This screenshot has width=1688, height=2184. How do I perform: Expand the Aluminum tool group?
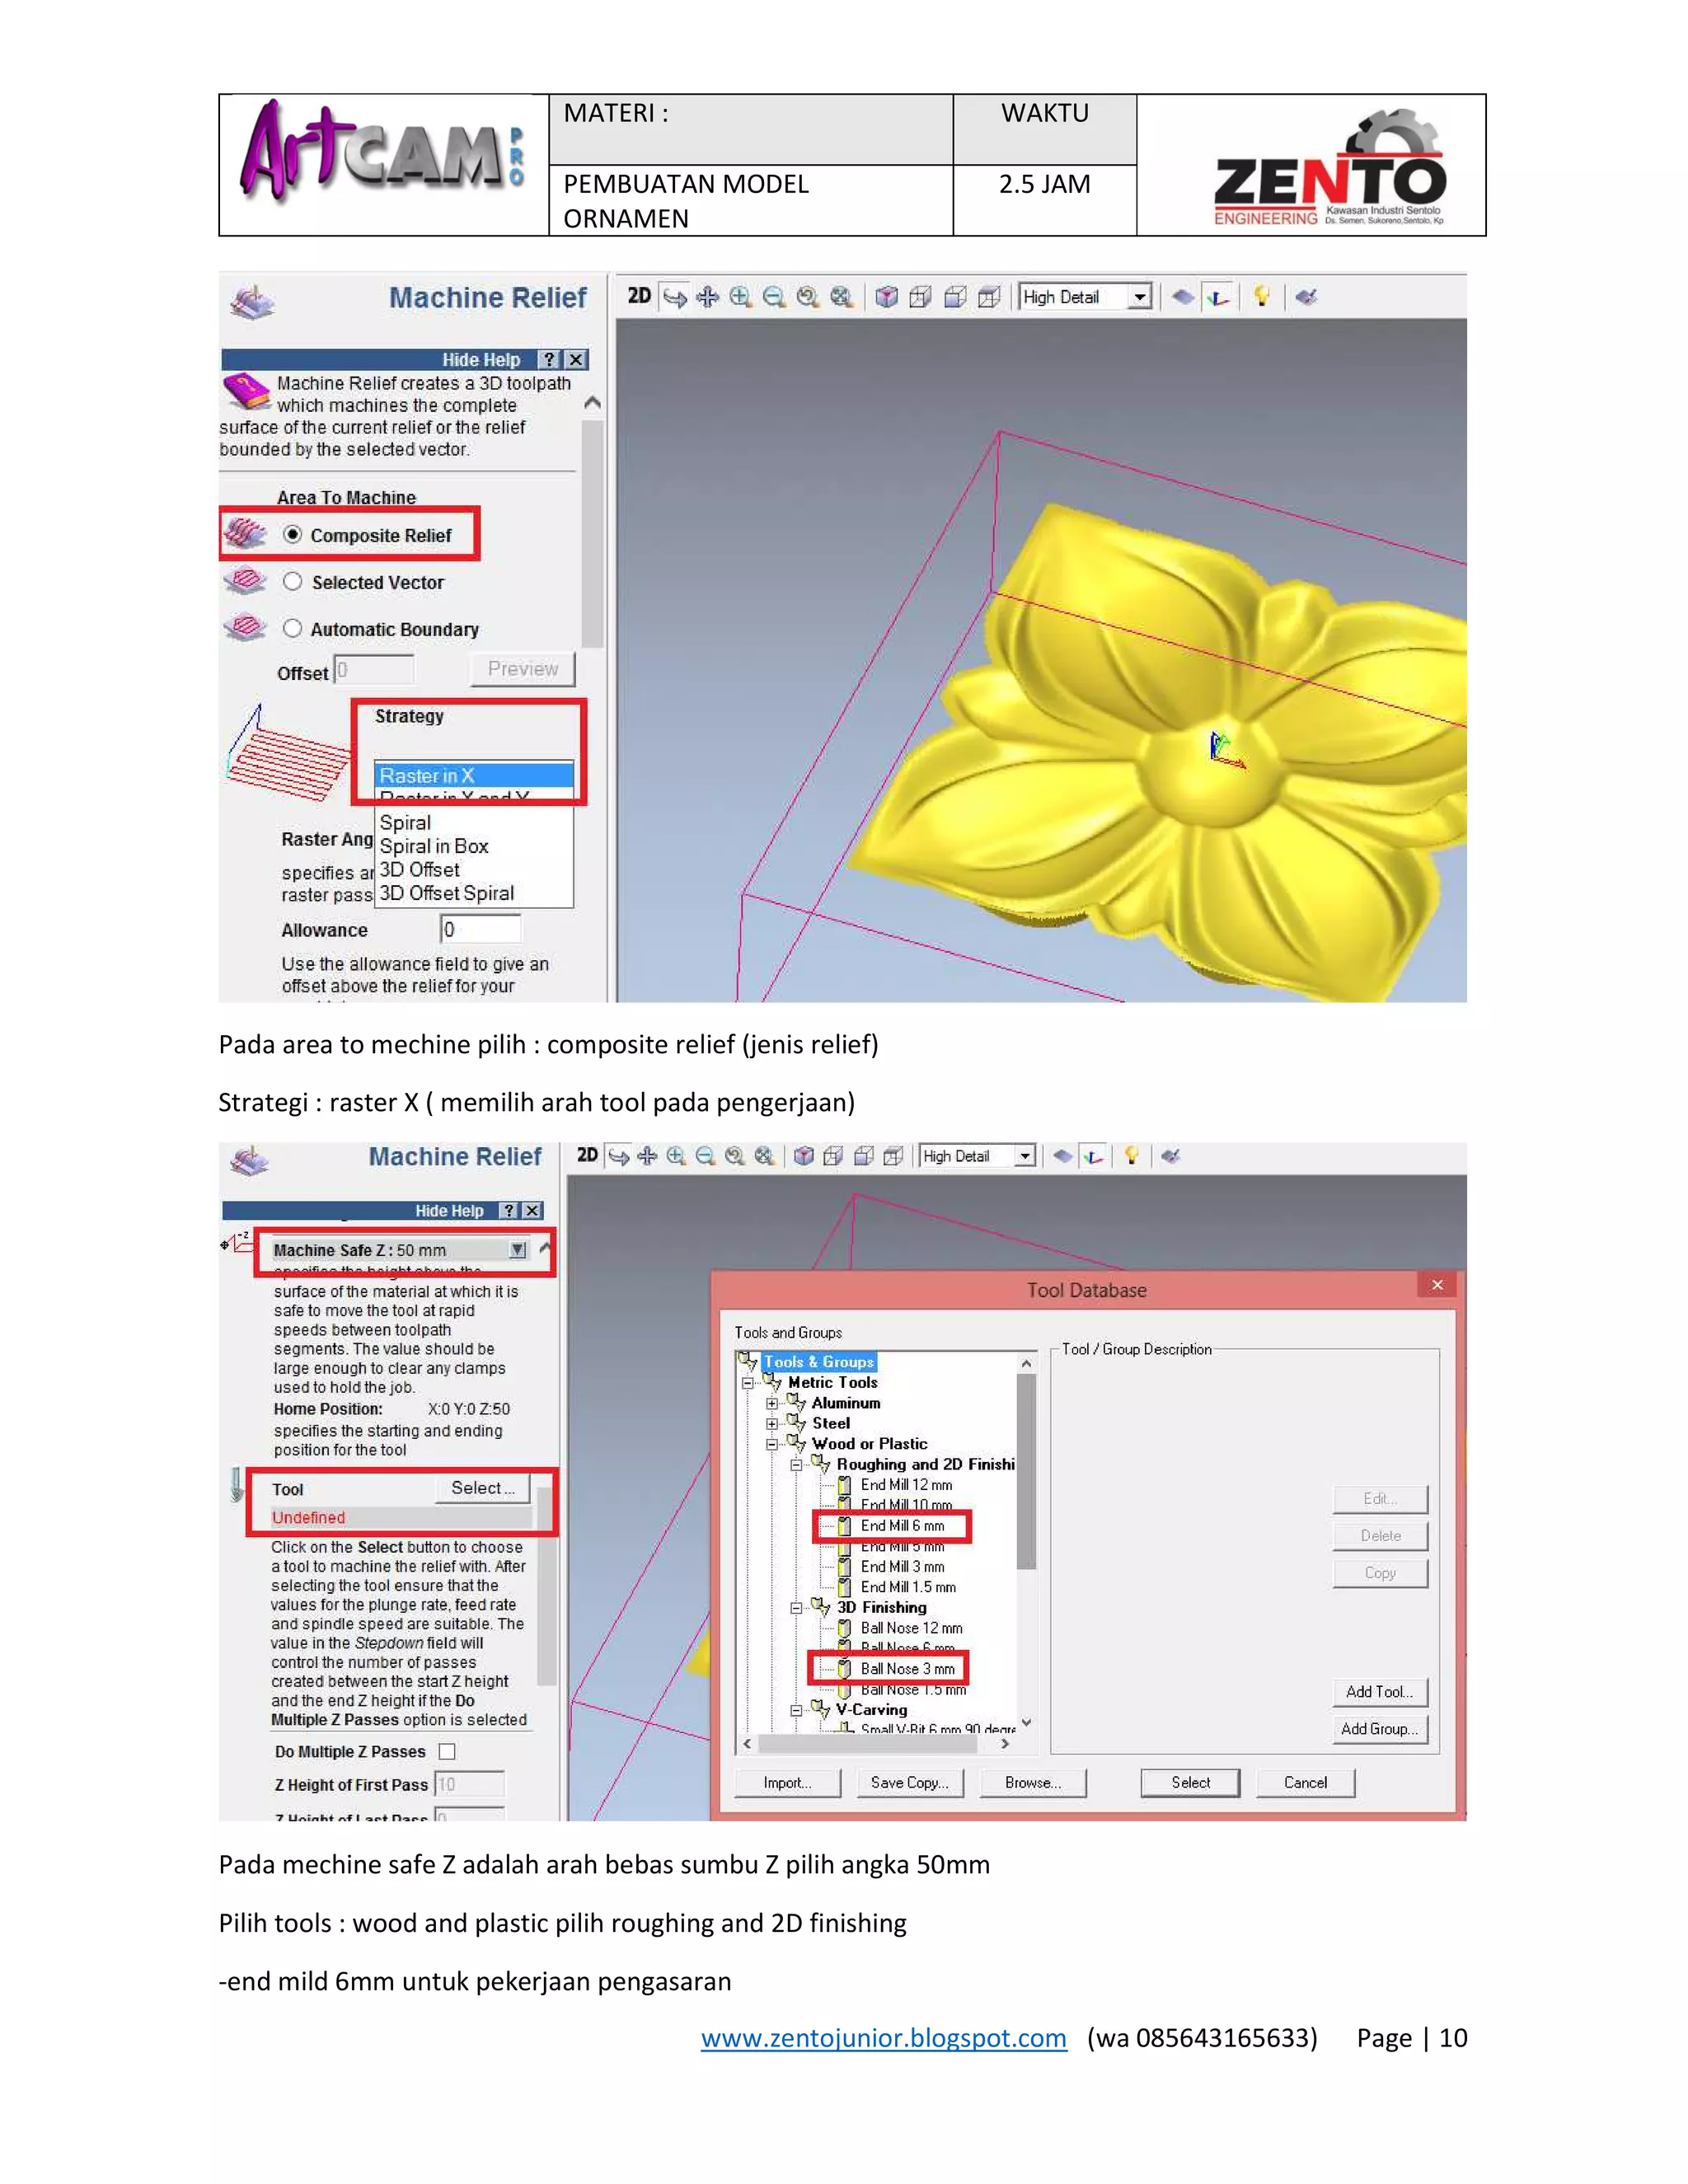click(x=771, y=1403)
